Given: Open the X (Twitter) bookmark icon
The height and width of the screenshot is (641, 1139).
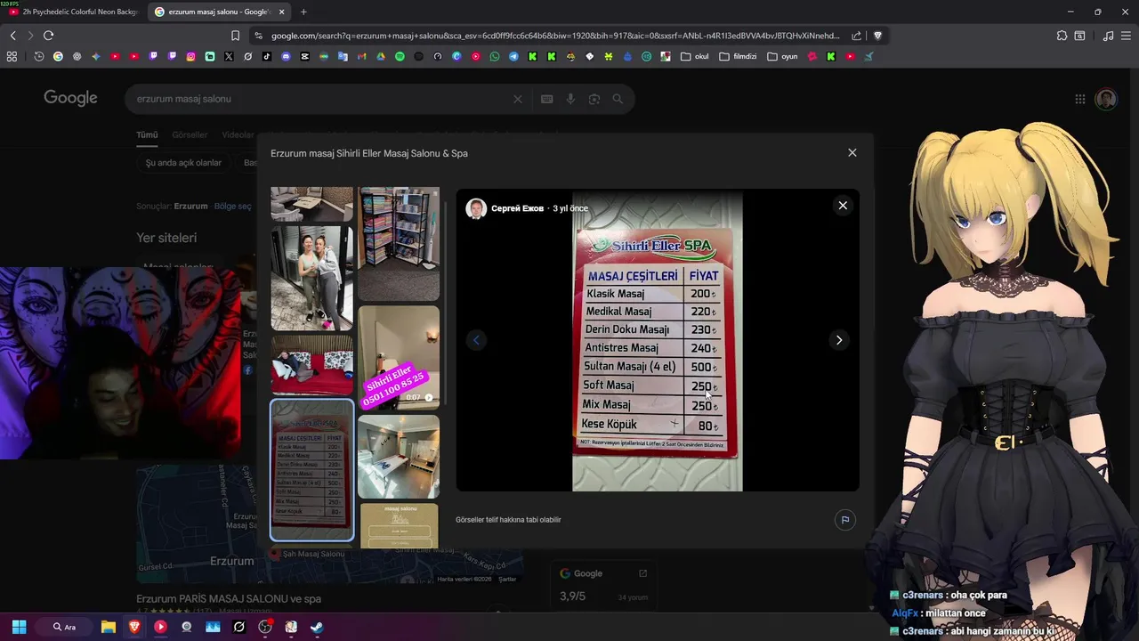Looking at the screenshot, I should 229,56.
